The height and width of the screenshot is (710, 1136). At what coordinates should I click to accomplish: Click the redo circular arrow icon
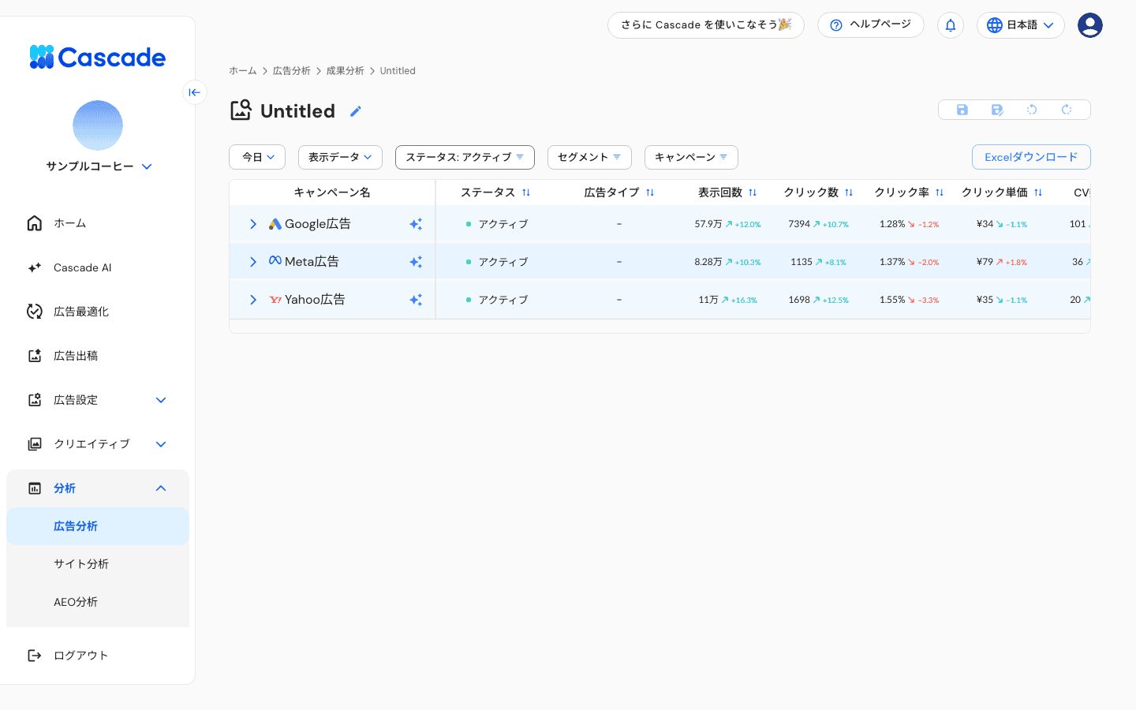point(1067,110)
